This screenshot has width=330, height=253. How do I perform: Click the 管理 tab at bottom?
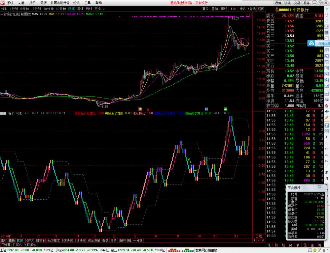[19, 240]
